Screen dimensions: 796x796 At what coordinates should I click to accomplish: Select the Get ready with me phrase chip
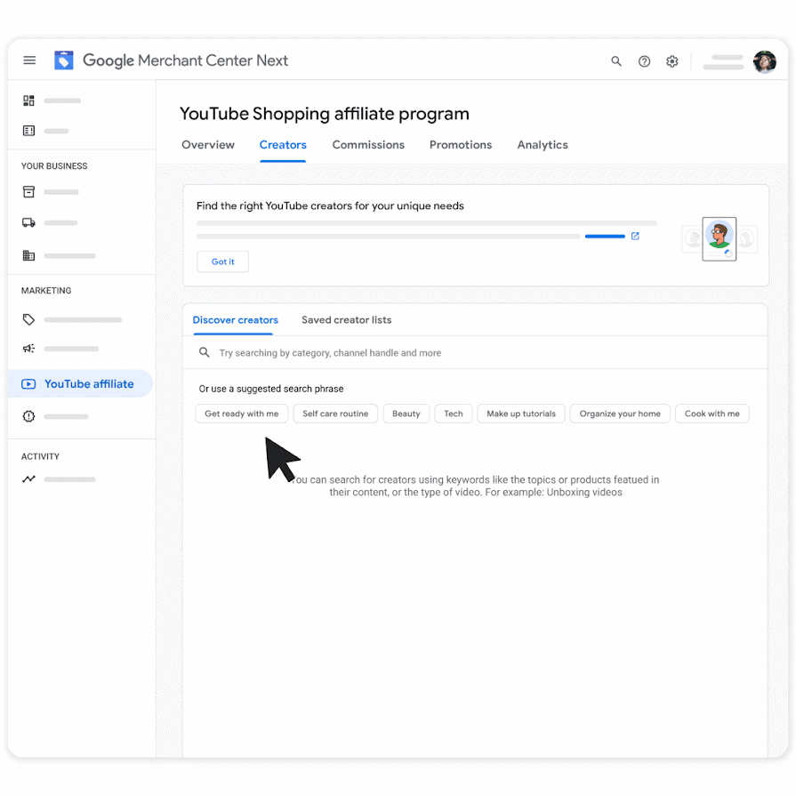coord(242,414)
